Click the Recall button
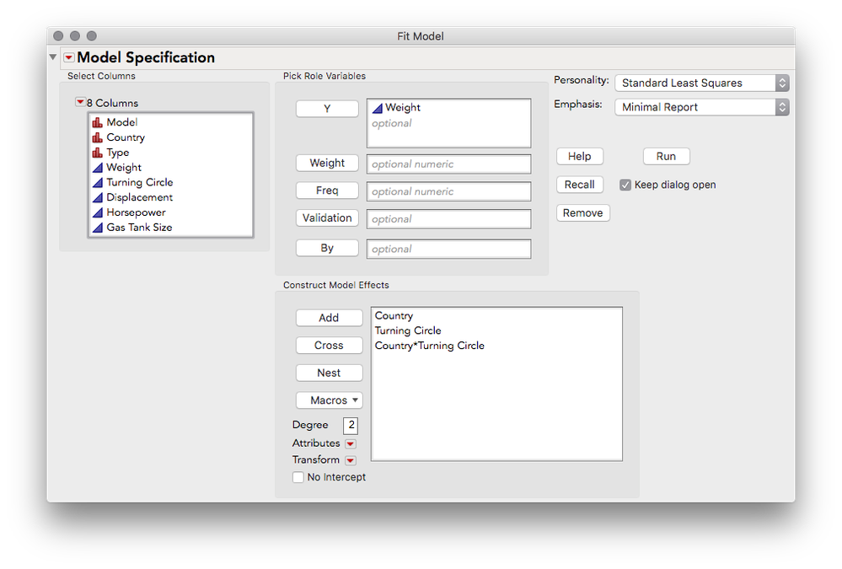Image resolution: width=842 pixels, height=569 pixels. pyautogui.click(x=580, y=185)
